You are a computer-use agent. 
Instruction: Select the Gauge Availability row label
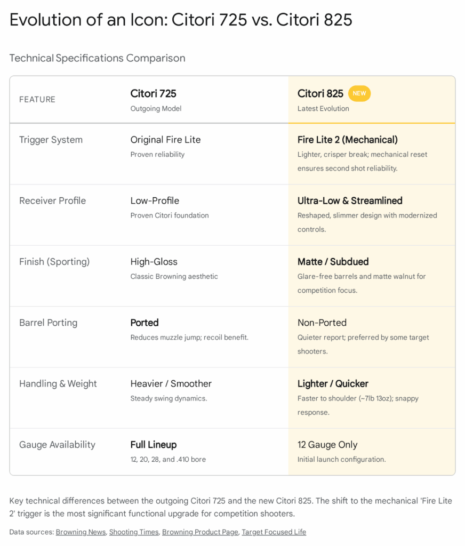click(x=57, y=445)
